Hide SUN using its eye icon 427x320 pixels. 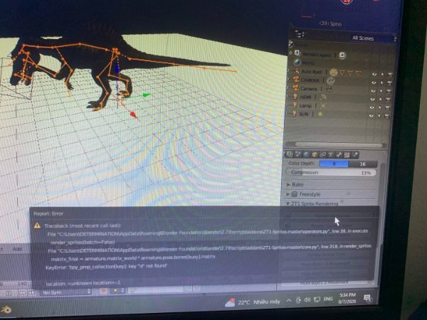point(371,116)
